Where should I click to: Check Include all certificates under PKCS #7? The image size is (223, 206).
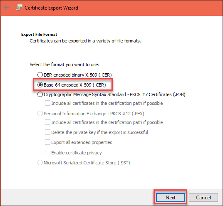[x=47, y=103]
